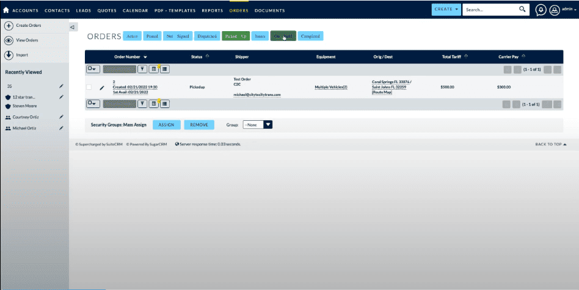Open the filter funnel in upper list toolbar

tap(142, 69)
